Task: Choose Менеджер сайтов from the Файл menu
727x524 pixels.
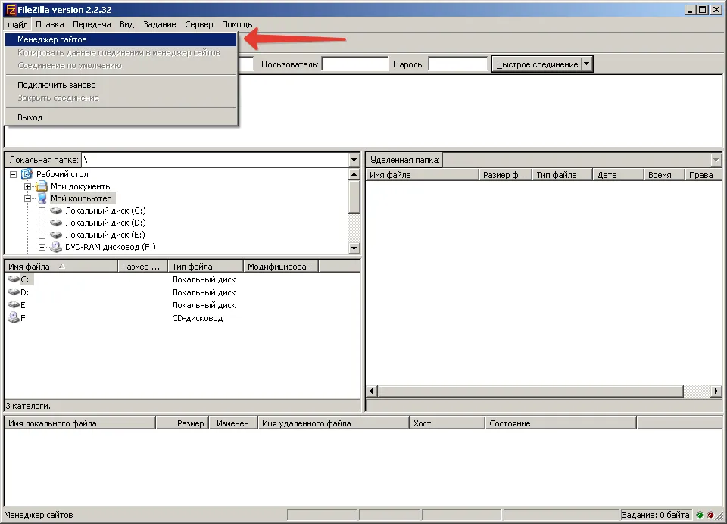Action: click(x=120, y=39)
